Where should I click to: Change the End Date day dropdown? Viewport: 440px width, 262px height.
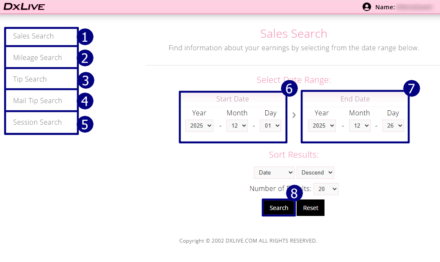[x=393, y=126]
